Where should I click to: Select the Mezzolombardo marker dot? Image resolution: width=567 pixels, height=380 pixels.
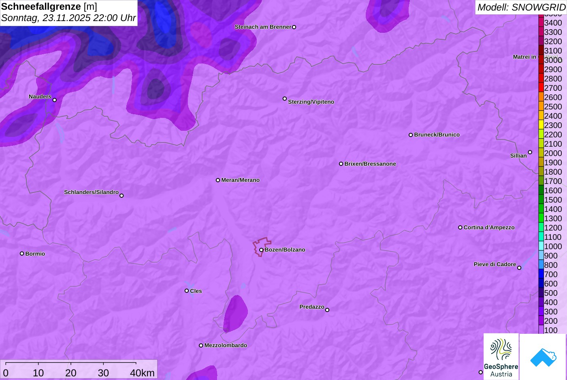pos(201,346)
